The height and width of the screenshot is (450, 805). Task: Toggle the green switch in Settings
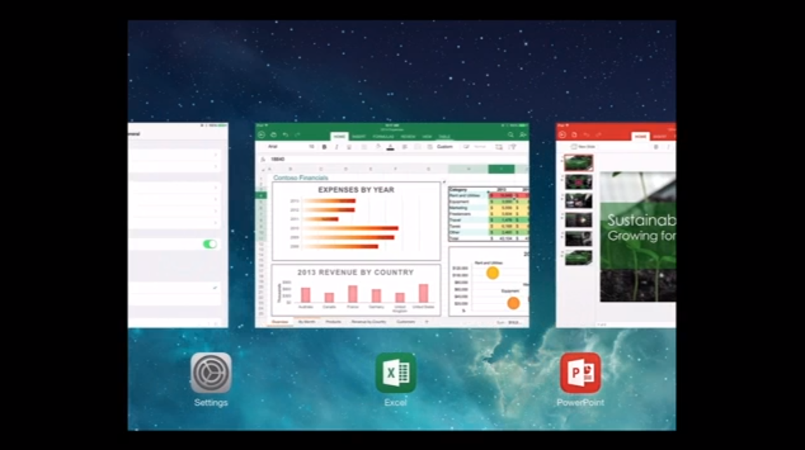(210, 244)
